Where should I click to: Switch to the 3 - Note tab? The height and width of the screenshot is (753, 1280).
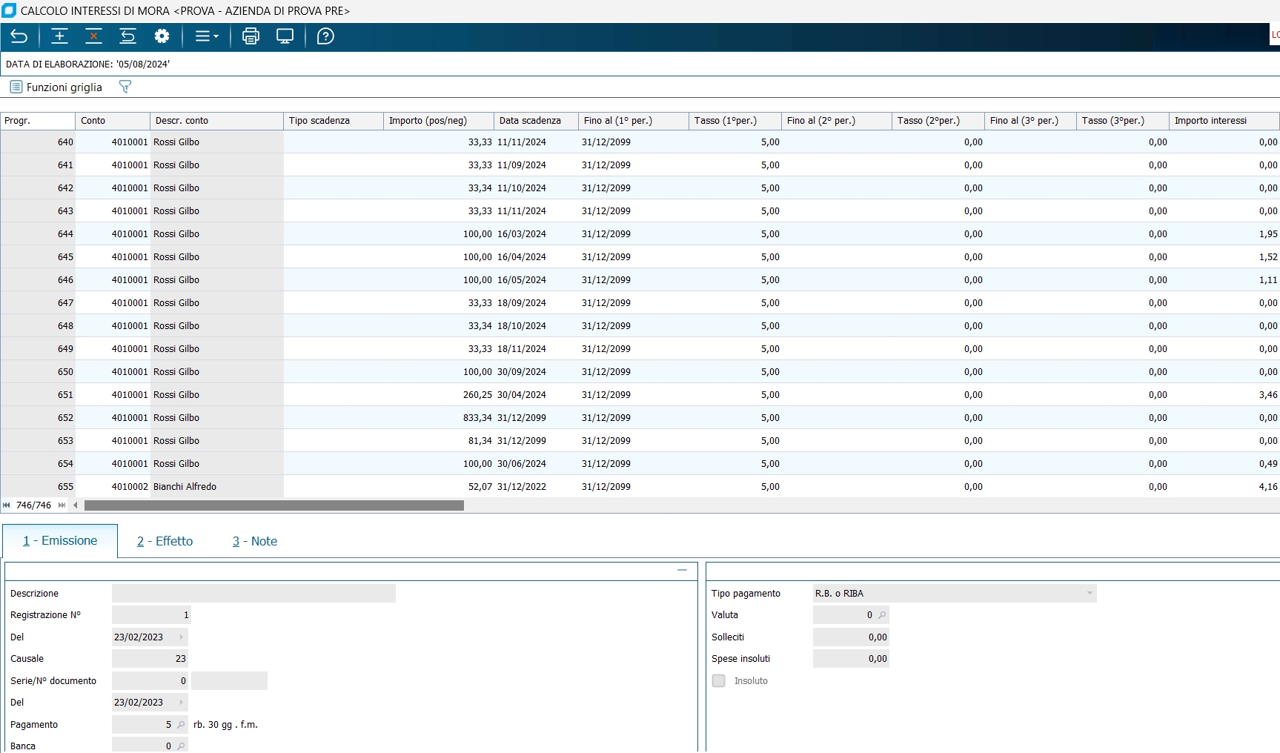click(x=255, y=542)
